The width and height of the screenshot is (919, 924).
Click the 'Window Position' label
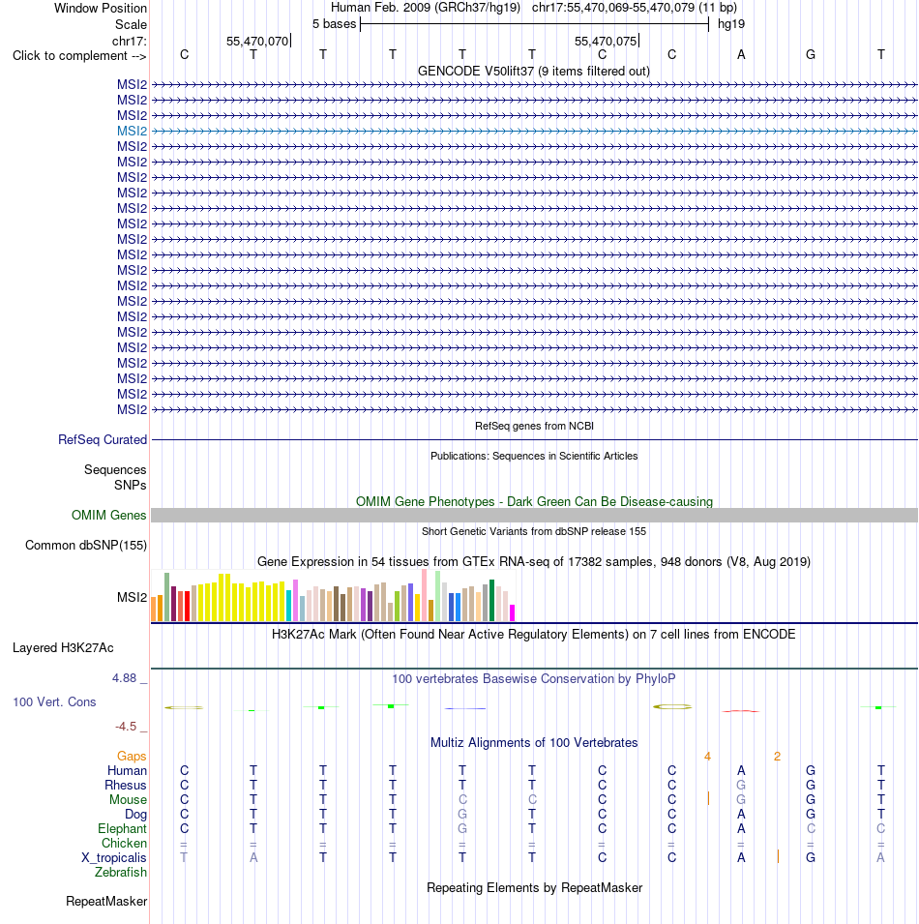click(x=101, y=9)
